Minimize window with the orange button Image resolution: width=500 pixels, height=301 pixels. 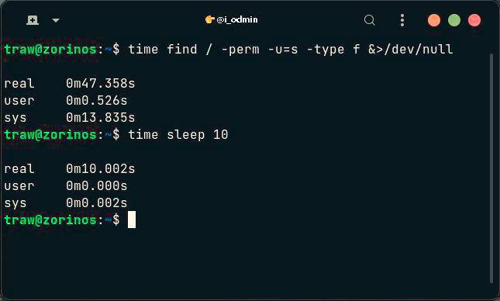(x=434, y=20)
